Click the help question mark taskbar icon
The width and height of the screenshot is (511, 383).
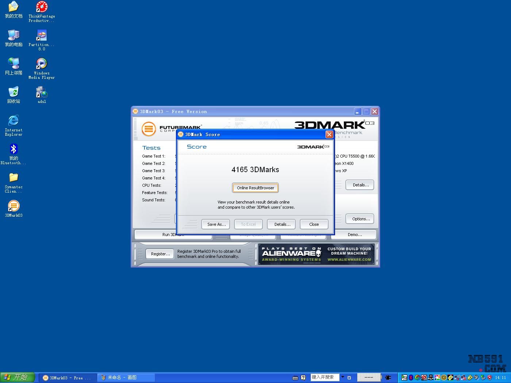303,378
